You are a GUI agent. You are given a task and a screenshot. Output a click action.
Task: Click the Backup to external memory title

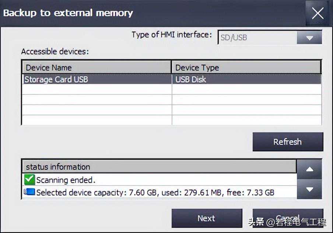coord(68,13)
